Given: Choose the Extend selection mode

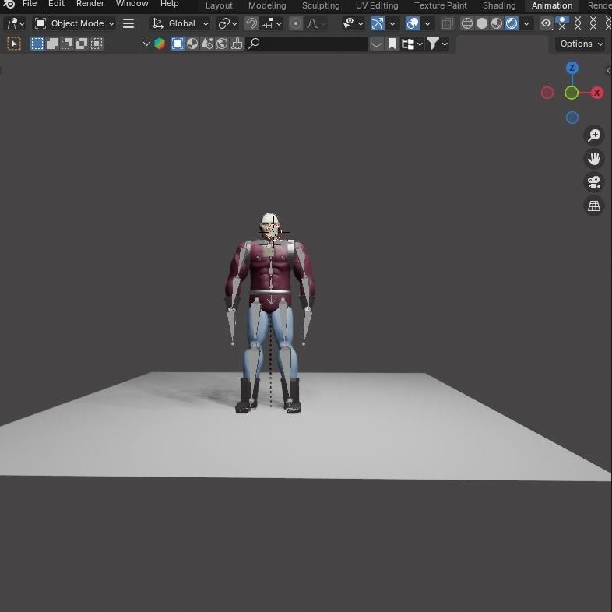Looking at the screenshot, I should pyautogui.click(x=52, y=44).
